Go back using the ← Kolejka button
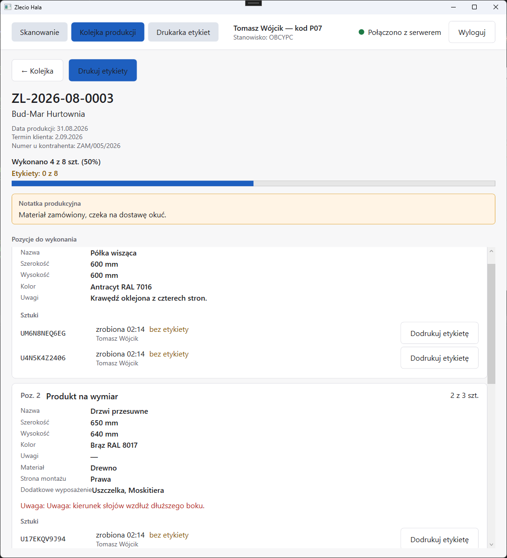Image resolution: width=507 pixels, height=558 pixels. pyautogui.click(x=37, y=70)
